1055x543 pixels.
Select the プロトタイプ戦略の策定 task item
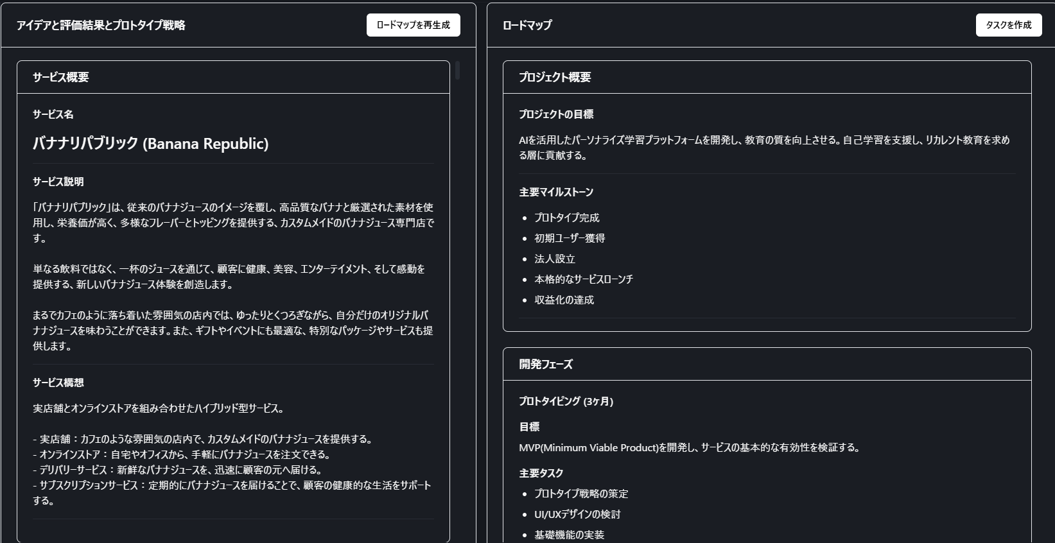581,494
